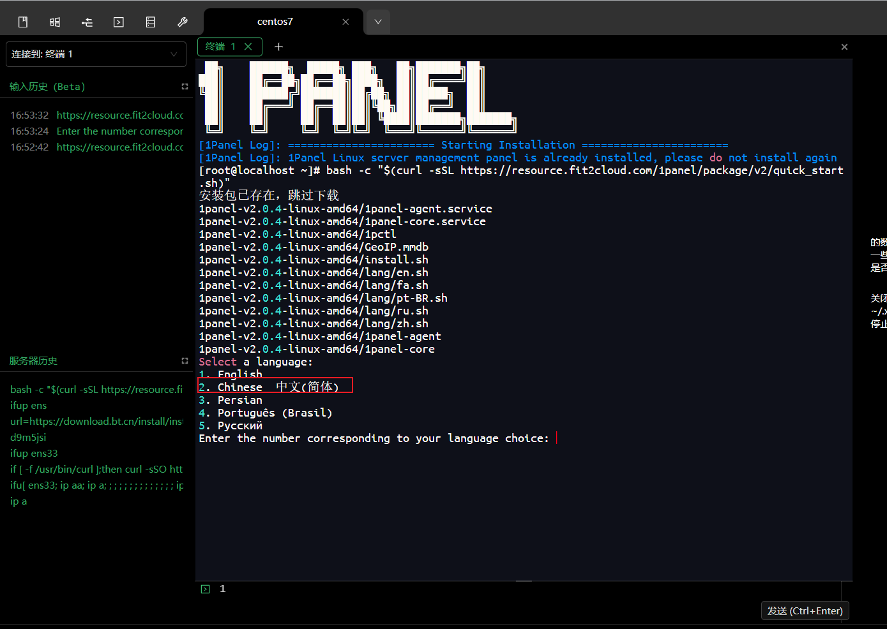This screenshot has height=629, width=887.
Task: Click the '1. English' line in terminal
Action: [x=231, y=374]
